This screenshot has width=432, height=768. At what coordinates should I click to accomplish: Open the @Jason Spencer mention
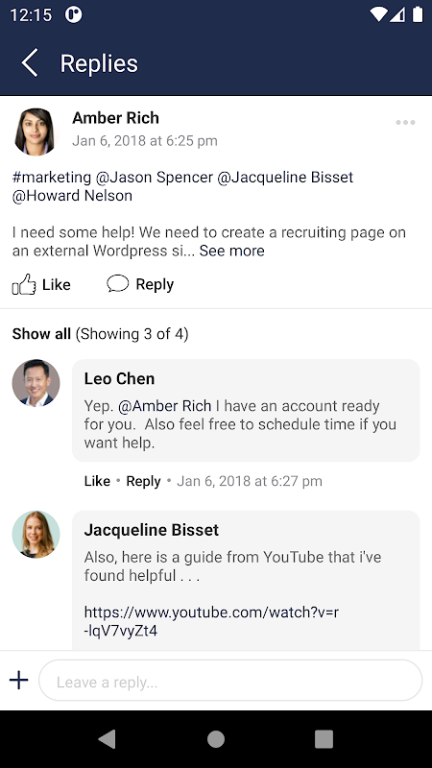(x=155, y=177)
